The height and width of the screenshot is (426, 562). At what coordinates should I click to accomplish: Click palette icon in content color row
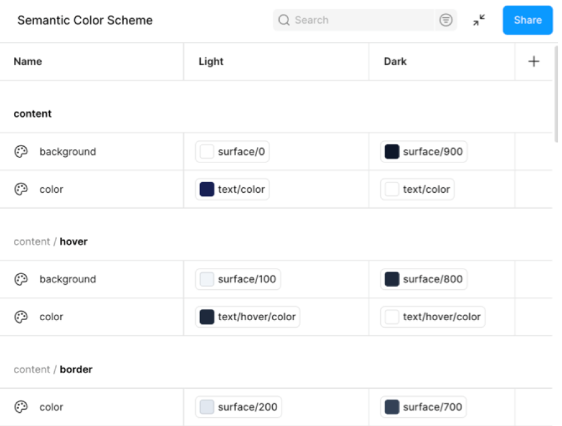pos(21,189)
